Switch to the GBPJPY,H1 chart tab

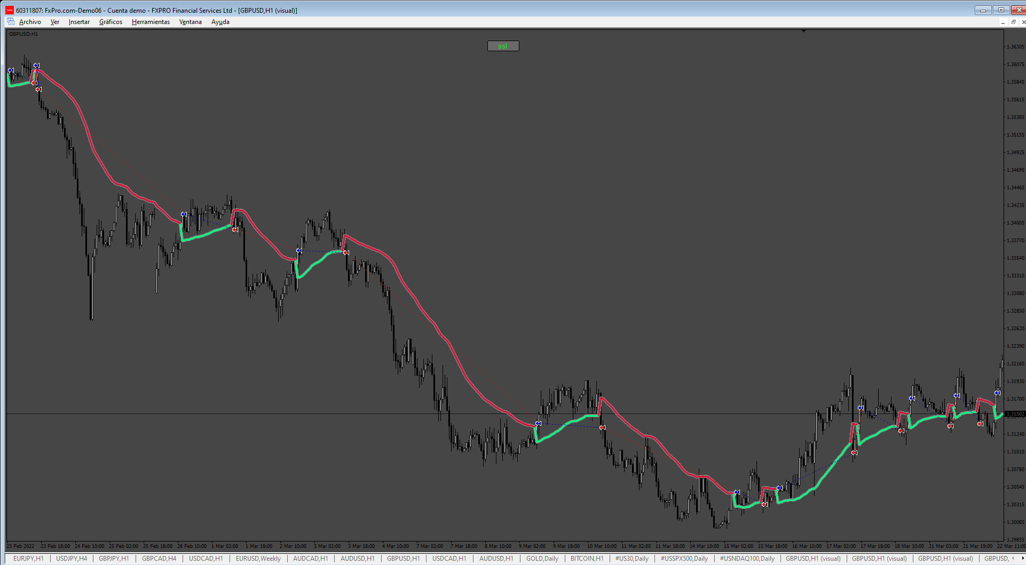(114, 559)
